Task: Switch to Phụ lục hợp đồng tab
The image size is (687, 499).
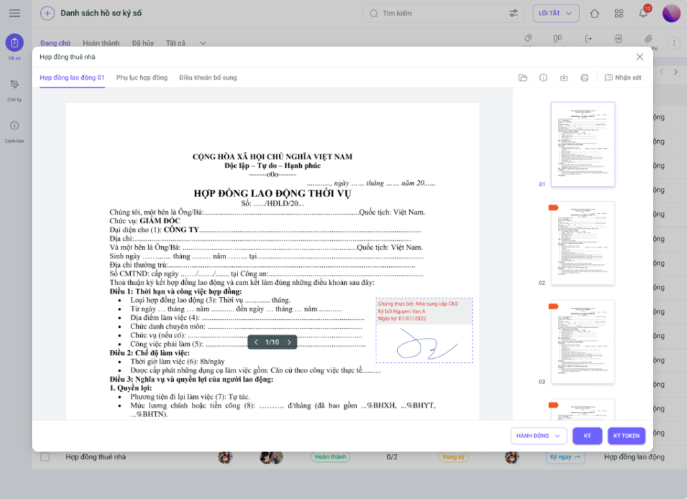Action: pos(142,78)
